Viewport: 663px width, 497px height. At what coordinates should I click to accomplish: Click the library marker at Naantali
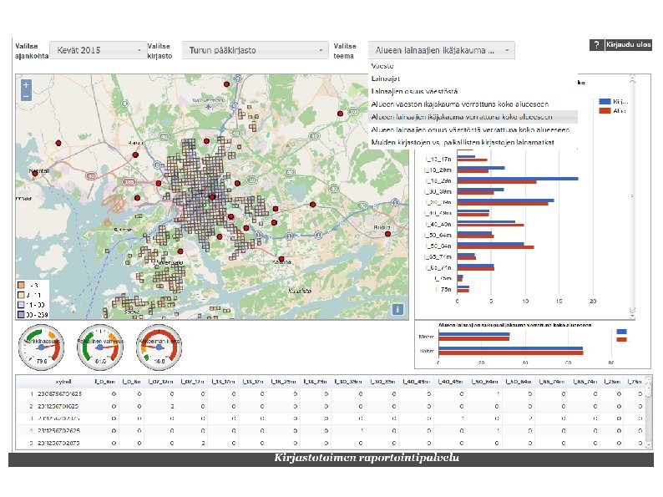35,174
